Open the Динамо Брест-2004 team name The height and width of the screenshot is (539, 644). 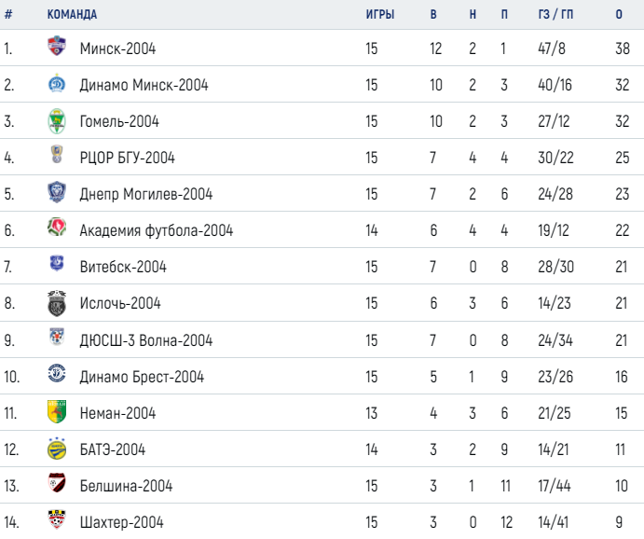142,377
